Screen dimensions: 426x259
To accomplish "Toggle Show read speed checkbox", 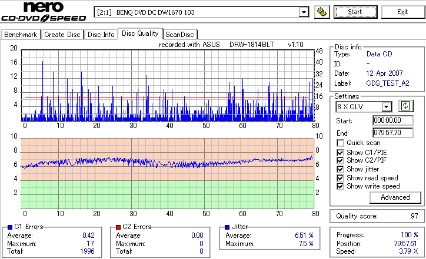I will [340, 178].
